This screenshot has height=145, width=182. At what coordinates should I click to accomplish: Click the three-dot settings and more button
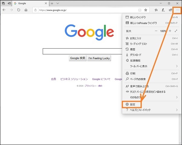point(177,10)
